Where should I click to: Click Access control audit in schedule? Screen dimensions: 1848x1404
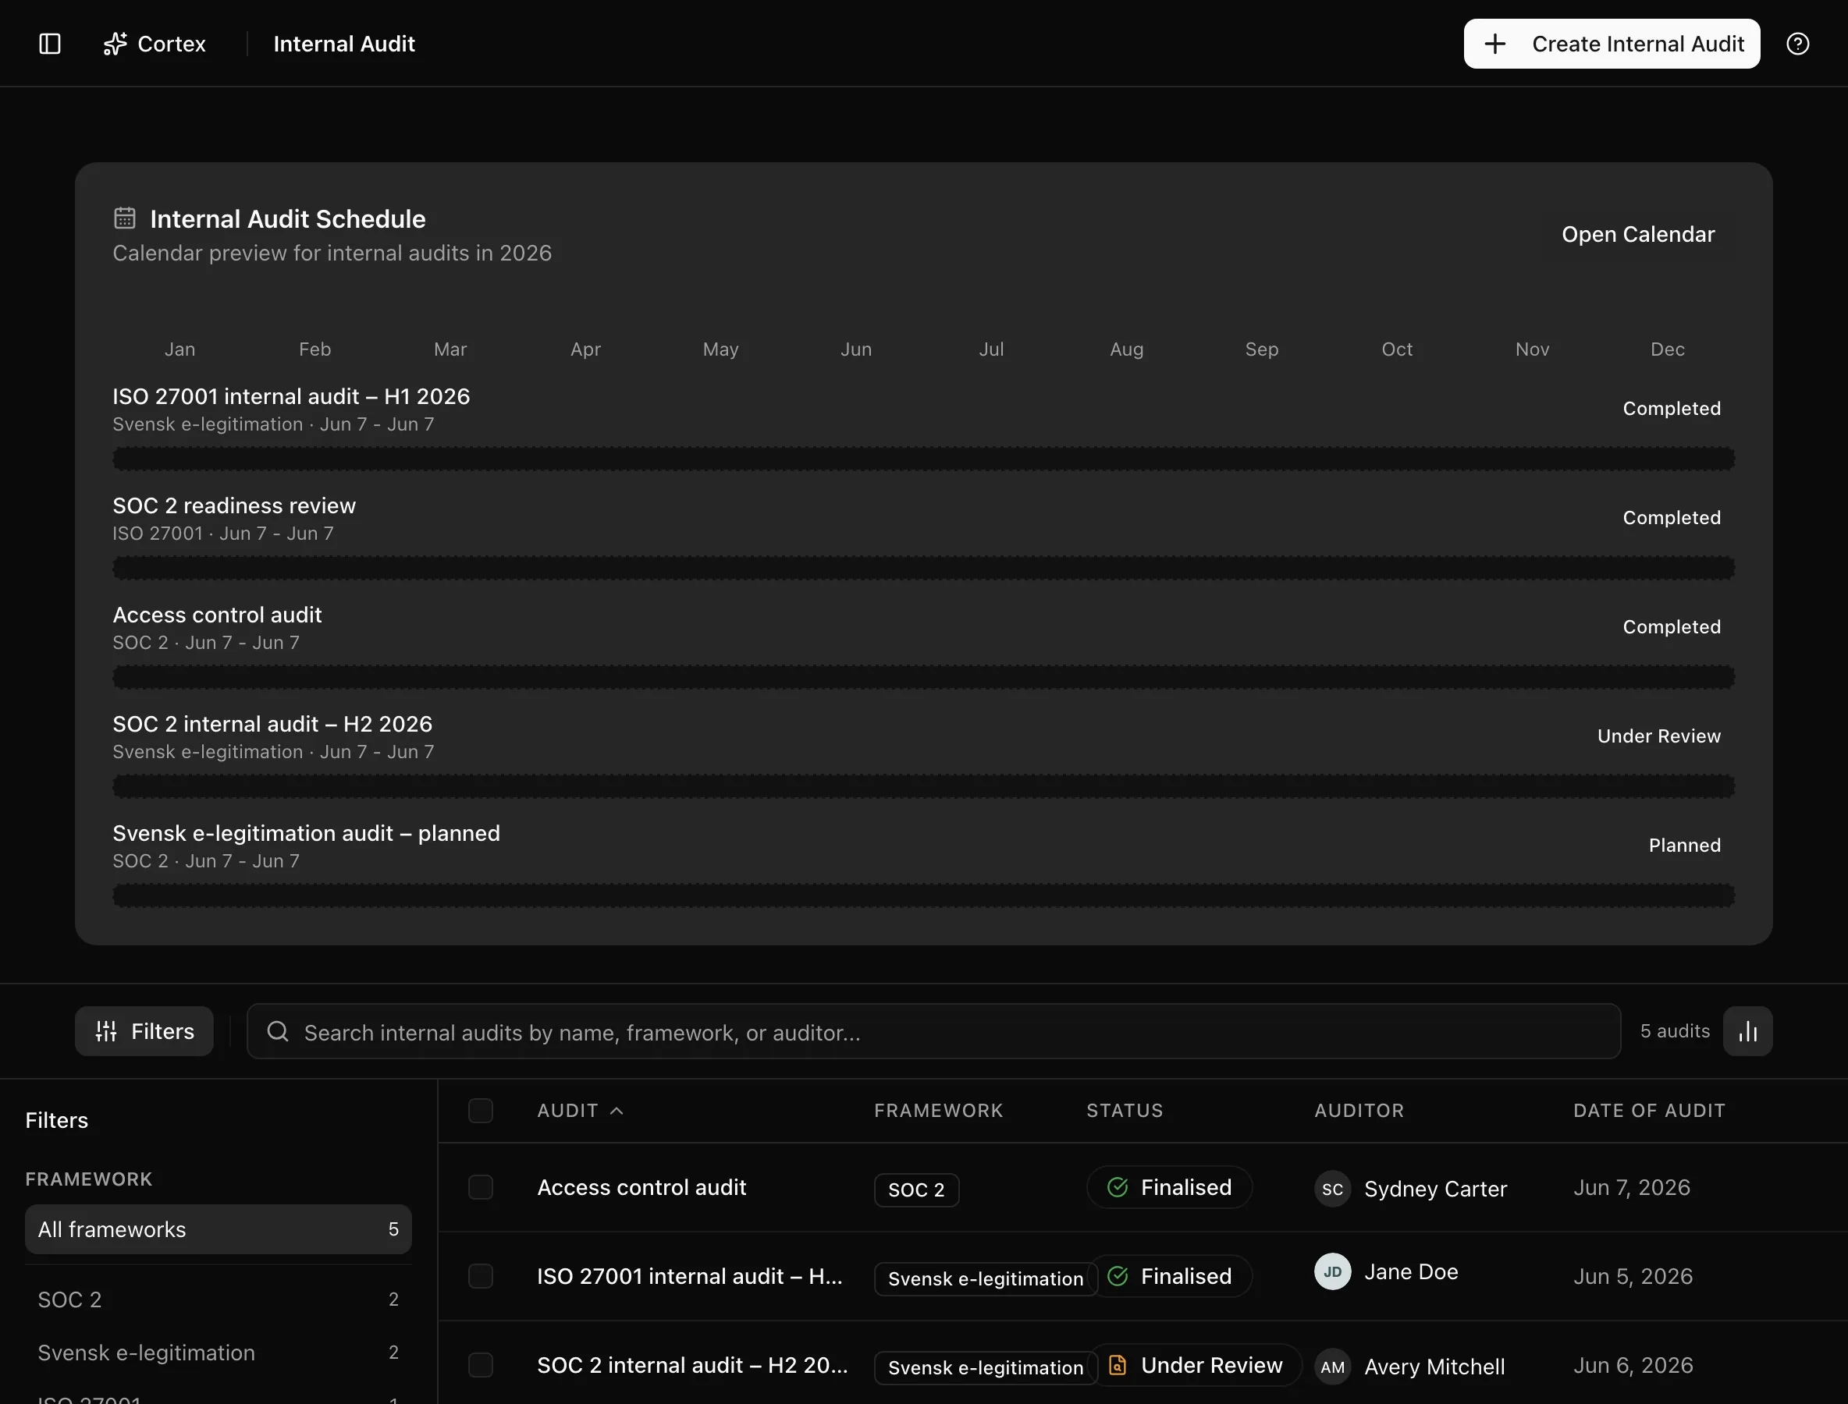217,615
